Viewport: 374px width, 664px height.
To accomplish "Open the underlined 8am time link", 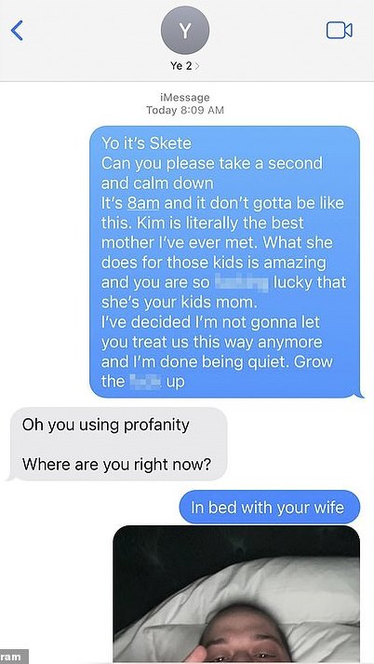I will click(143, 203).
